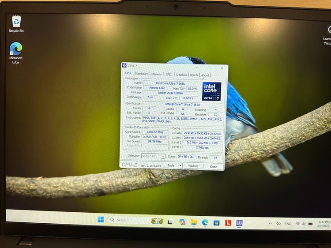This screenshot has width=331, height=248.
Task: Click the Revision value C0
Action: point(215,115)
